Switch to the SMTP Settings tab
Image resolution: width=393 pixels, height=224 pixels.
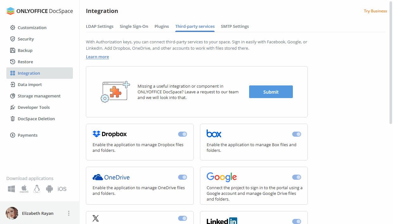(x=235, y=26)
